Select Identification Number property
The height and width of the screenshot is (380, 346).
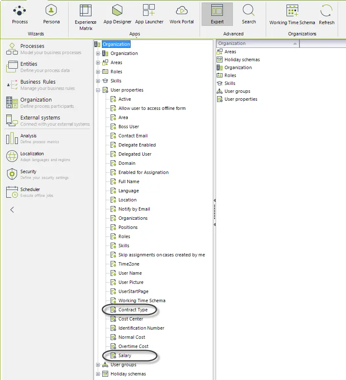pyautogui.click(x=141, y=328)
